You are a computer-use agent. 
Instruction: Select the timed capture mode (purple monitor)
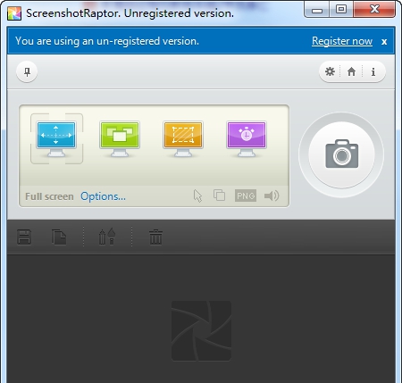point(247,138)
